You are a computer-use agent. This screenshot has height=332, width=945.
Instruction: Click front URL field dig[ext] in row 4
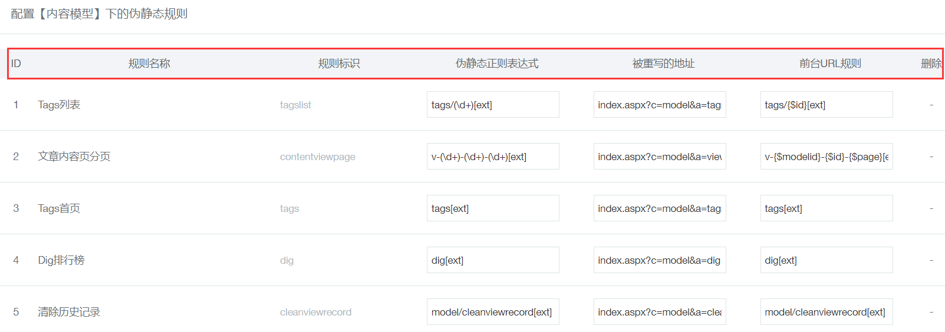pyautogui.click(x=827, y=260)
